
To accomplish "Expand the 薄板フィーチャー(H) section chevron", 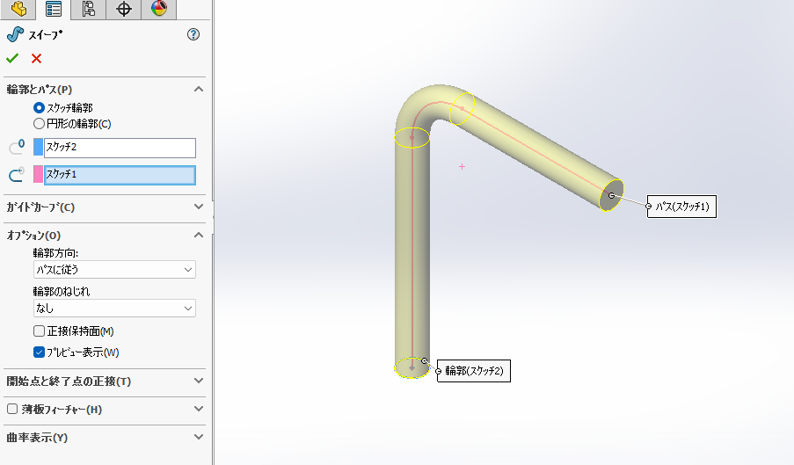I will click(x=199, y=409).
